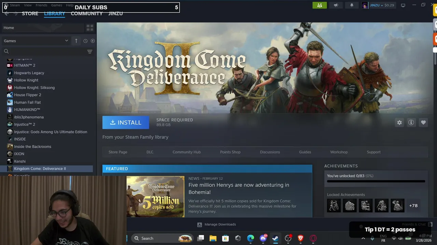This screenshot has width=437, height=245.
Task: Open game settings gear icon
Action: point(399,122)
